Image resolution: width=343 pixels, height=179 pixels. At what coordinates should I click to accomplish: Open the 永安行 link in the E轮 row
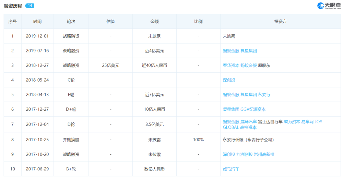264,95
